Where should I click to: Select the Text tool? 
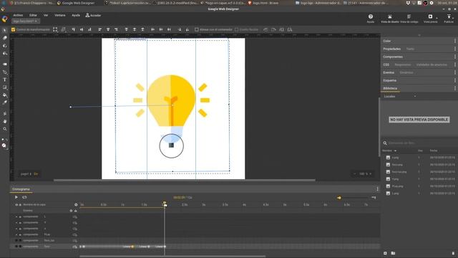tap(5, 80)
